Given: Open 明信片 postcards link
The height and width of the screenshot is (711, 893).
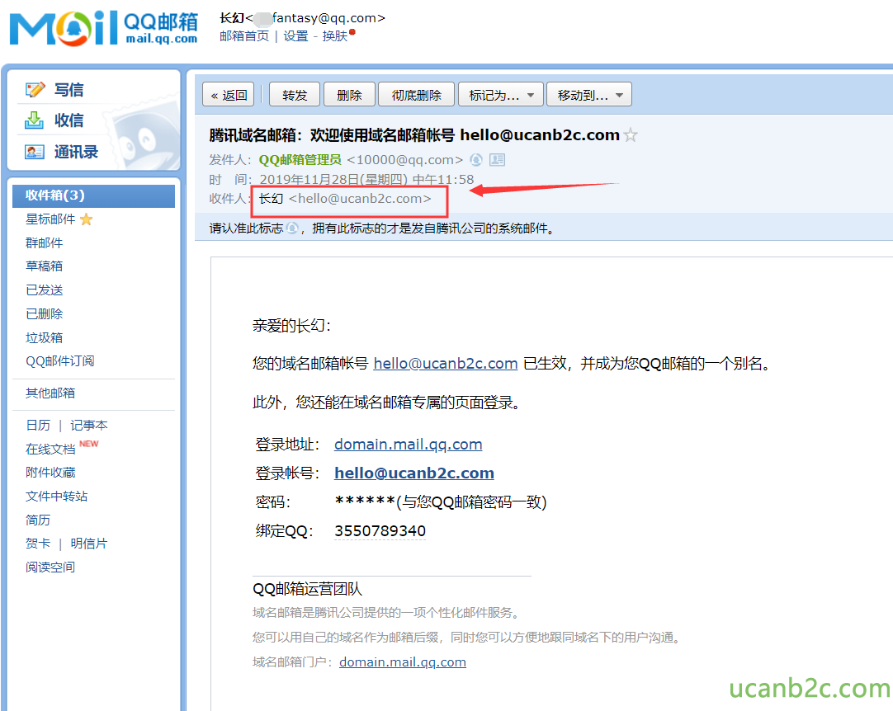Looking at the screenshot, I should coord(89,543).
